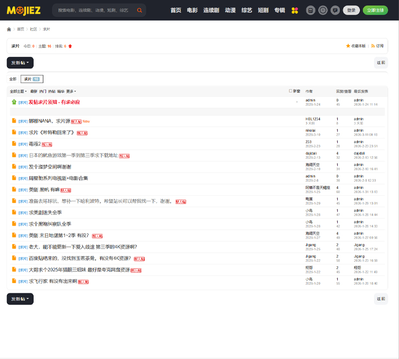399x359 pixels.
Task: Open the 电影 navigation menu item
Action: 192,10
